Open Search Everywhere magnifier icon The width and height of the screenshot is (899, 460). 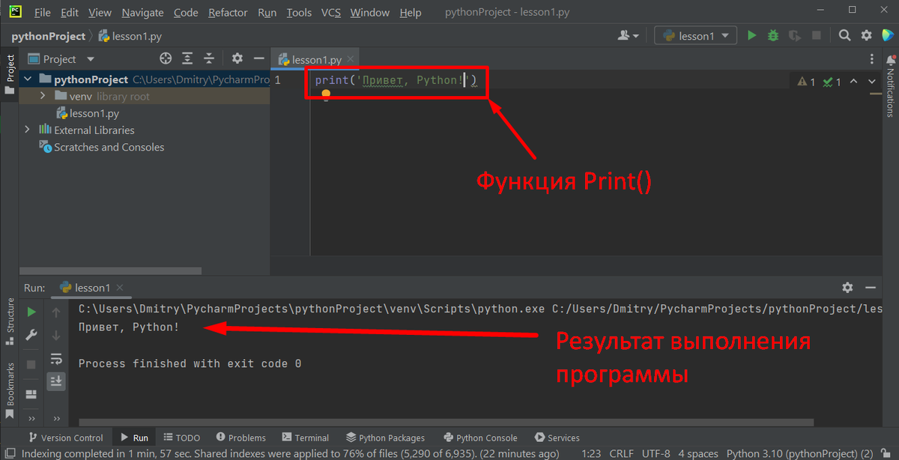tap(844, 35)
